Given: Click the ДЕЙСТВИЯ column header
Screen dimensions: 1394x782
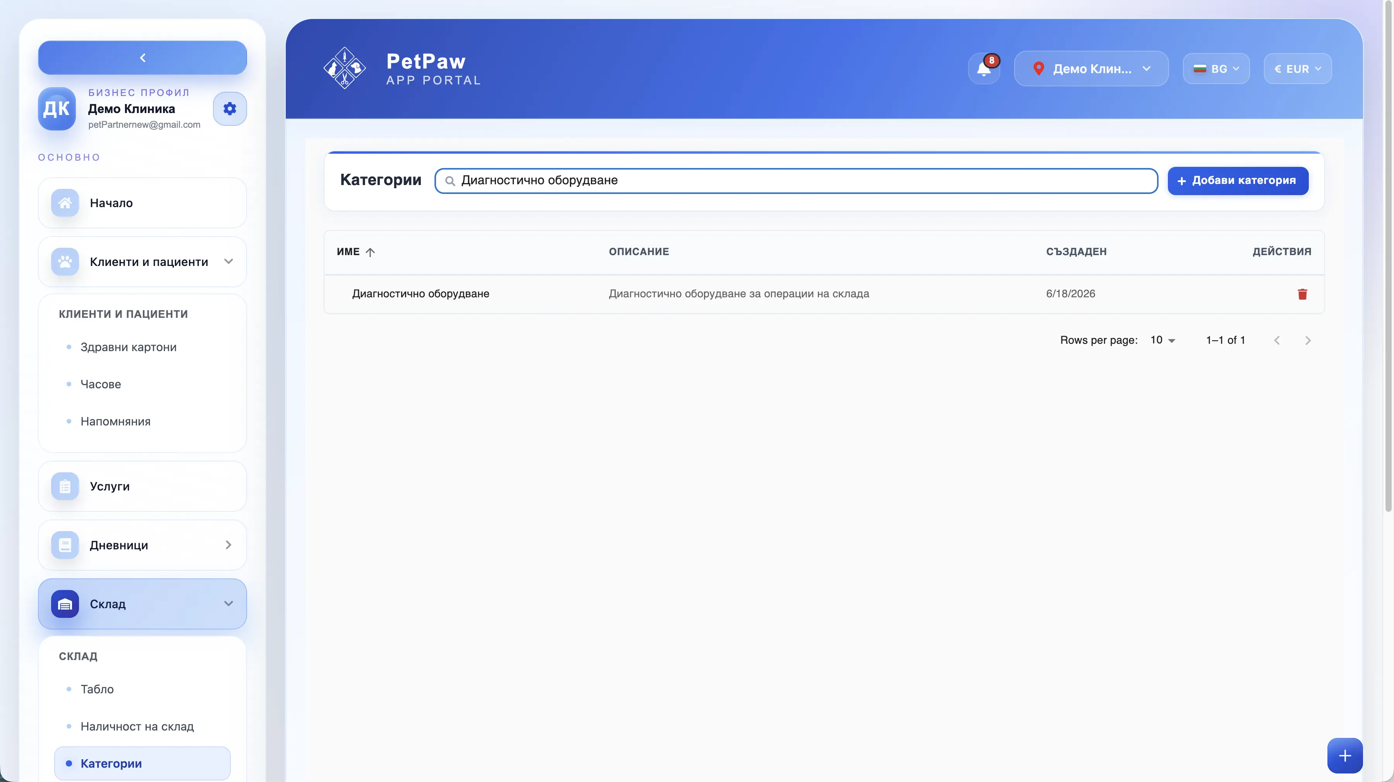Looking at the screenshot, I should [x=1281, y=252].
